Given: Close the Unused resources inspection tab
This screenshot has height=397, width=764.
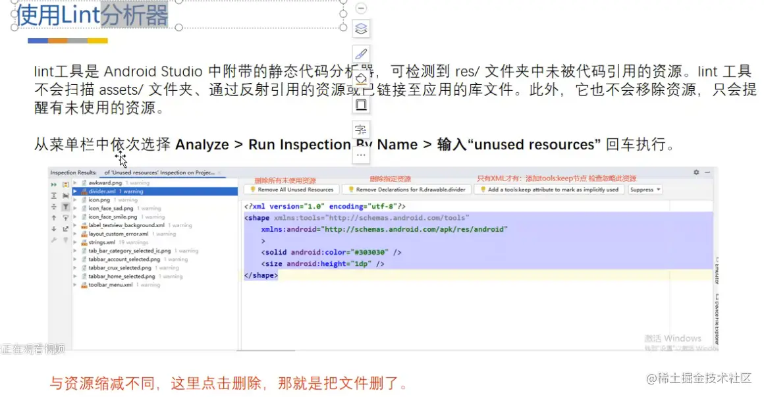Looking at the screenshot, I should (x=219, y=172).
